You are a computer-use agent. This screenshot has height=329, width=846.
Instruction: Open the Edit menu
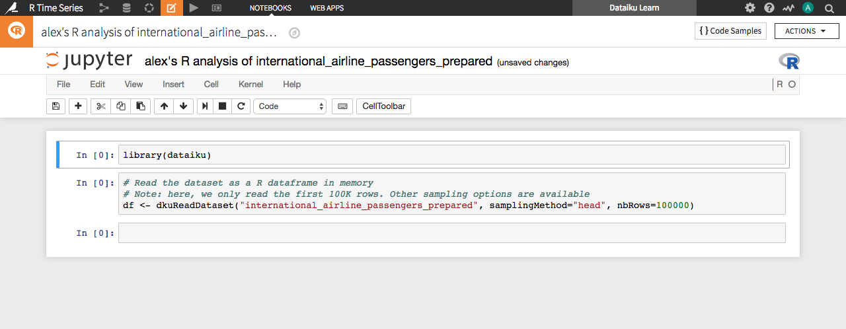click(x=97, y=84)
